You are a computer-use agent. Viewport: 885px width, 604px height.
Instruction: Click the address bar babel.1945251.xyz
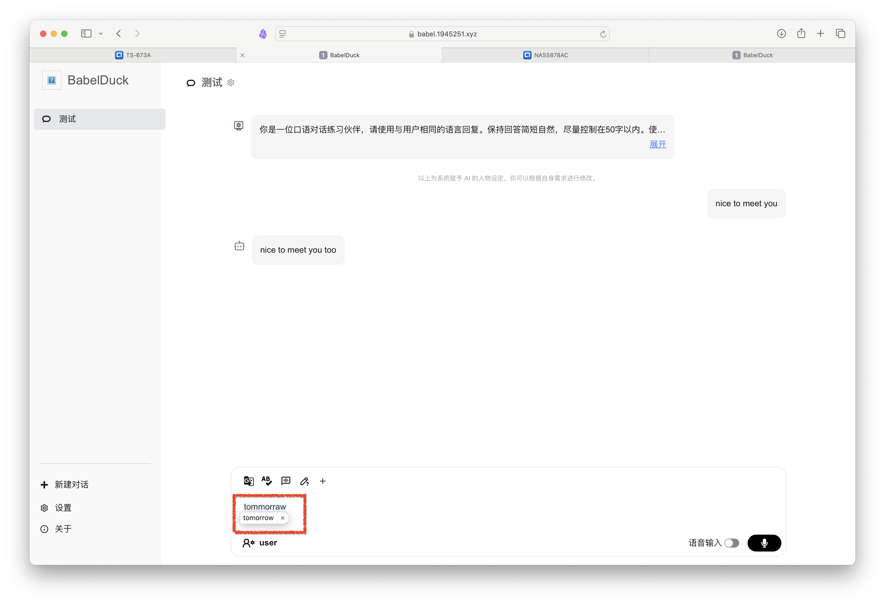coord(442,34)
